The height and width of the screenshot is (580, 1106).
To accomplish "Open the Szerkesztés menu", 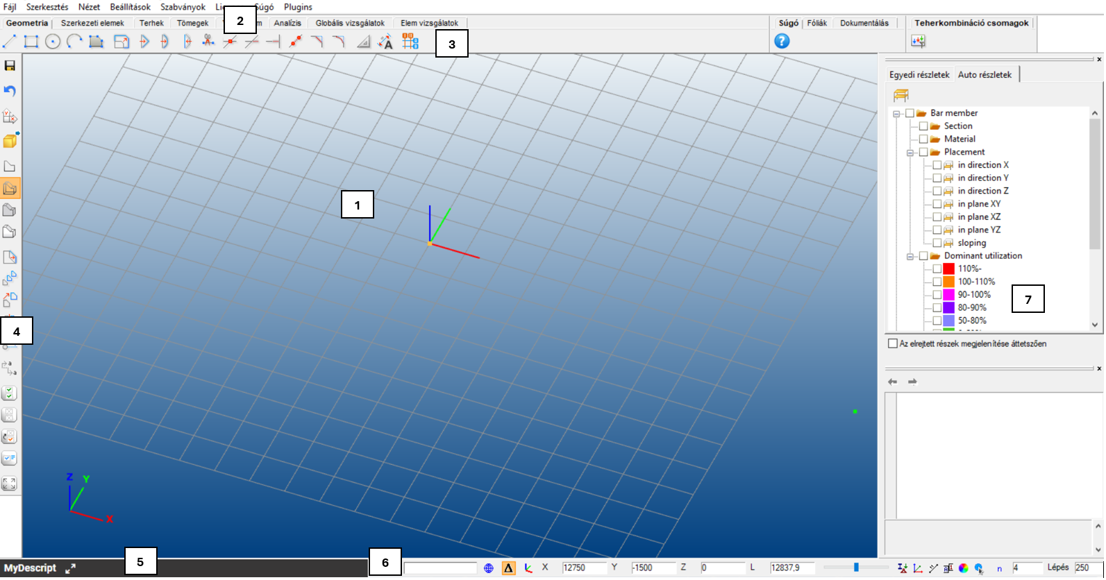I will click(x=47, y=7).
